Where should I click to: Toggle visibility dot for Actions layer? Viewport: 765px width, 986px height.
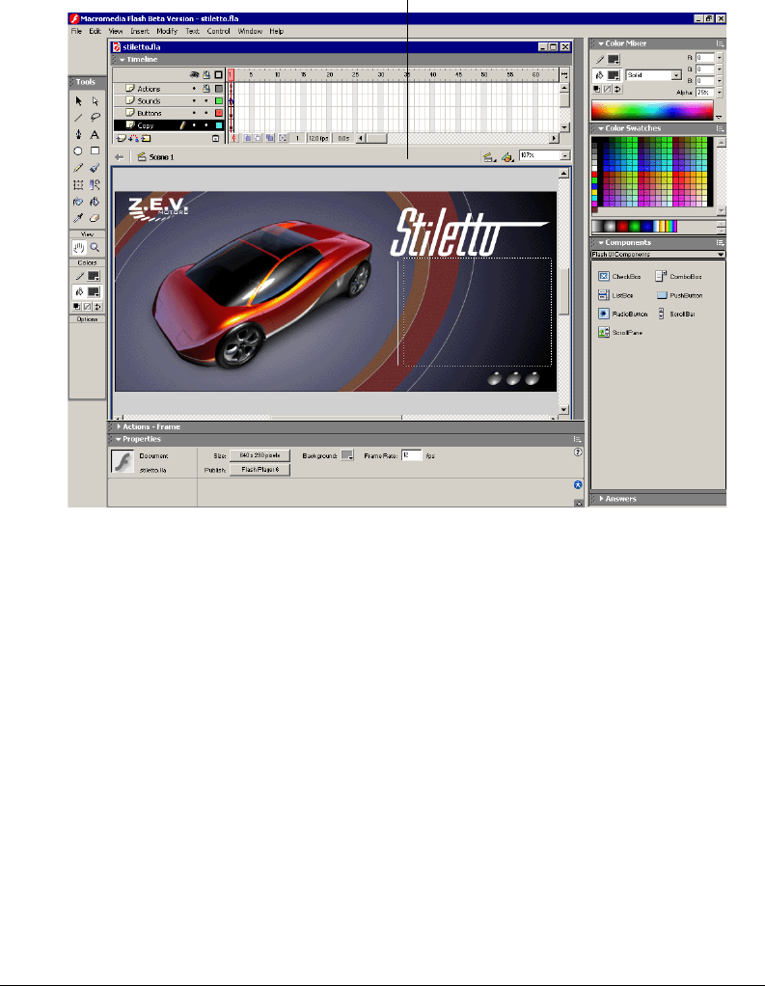194,89
